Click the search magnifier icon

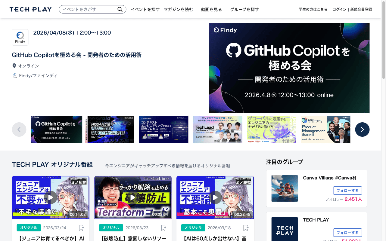(120, 9)
